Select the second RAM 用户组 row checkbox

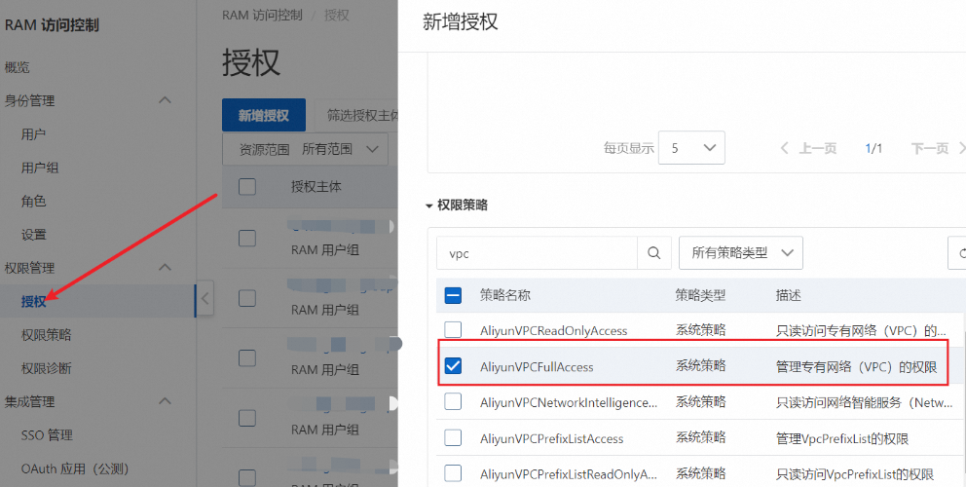[247, 298]
